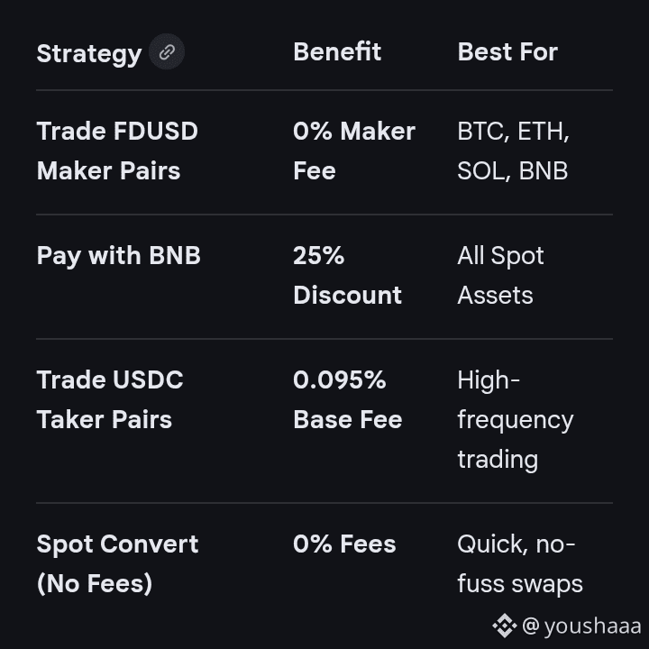Select the 0% Maker Fee benefit

coord(353,151)
